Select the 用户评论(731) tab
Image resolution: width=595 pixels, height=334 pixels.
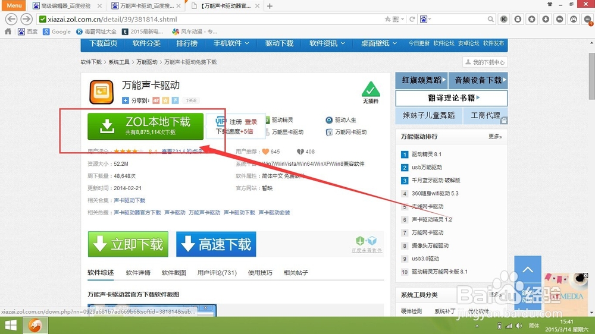[x=217, y=273]
